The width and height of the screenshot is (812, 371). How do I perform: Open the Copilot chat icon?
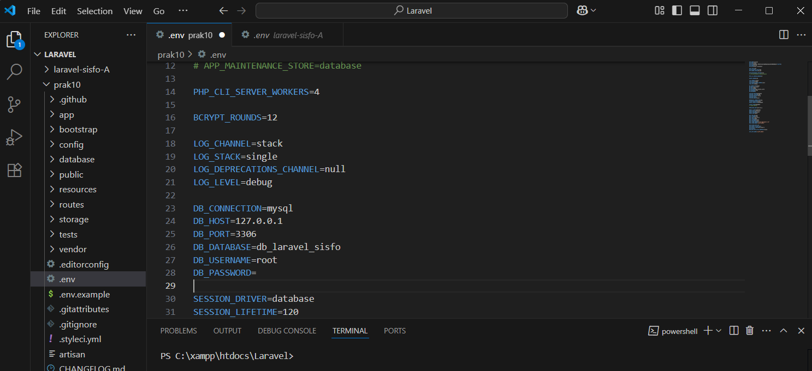tap(582, 11)
